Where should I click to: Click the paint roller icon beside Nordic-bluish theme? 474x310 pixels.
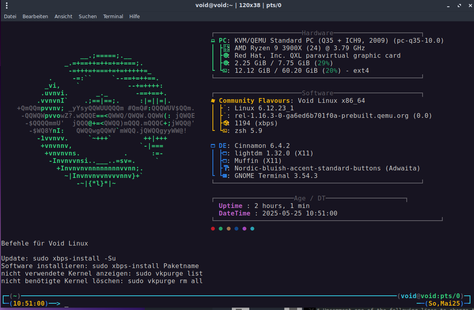226,168
